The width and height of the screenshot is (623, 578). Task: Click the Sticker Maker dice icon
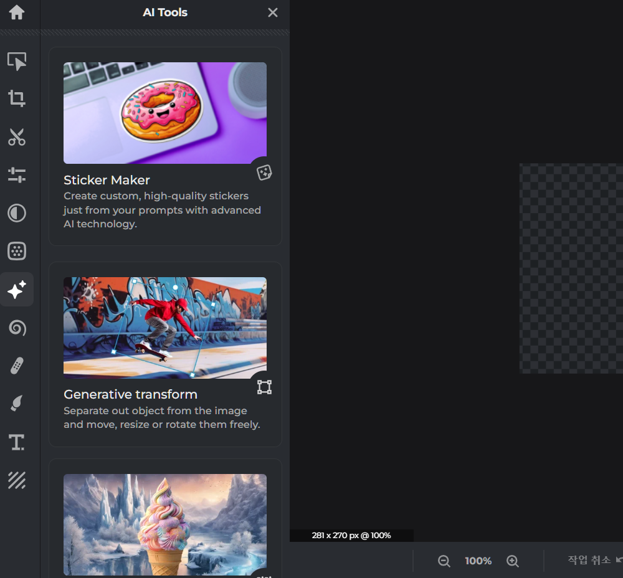tap(264, 173)
